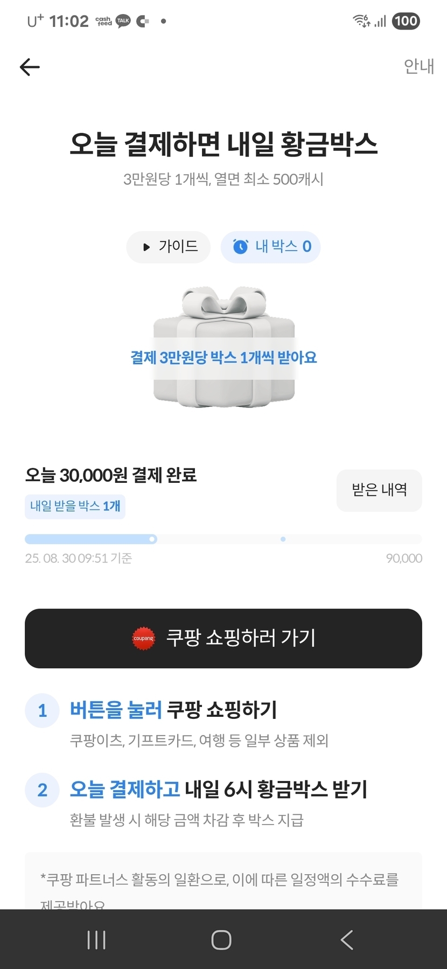Image resolution: width=447 pixels, height=969 pixels.
Task: Open Android recent apps button
Action: tap(96, 940)
